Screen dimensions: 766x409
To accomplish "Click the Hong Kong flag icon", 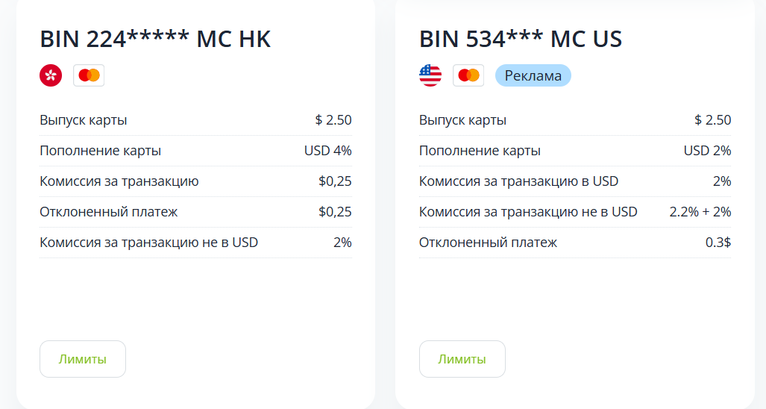I will coord(51,75).
